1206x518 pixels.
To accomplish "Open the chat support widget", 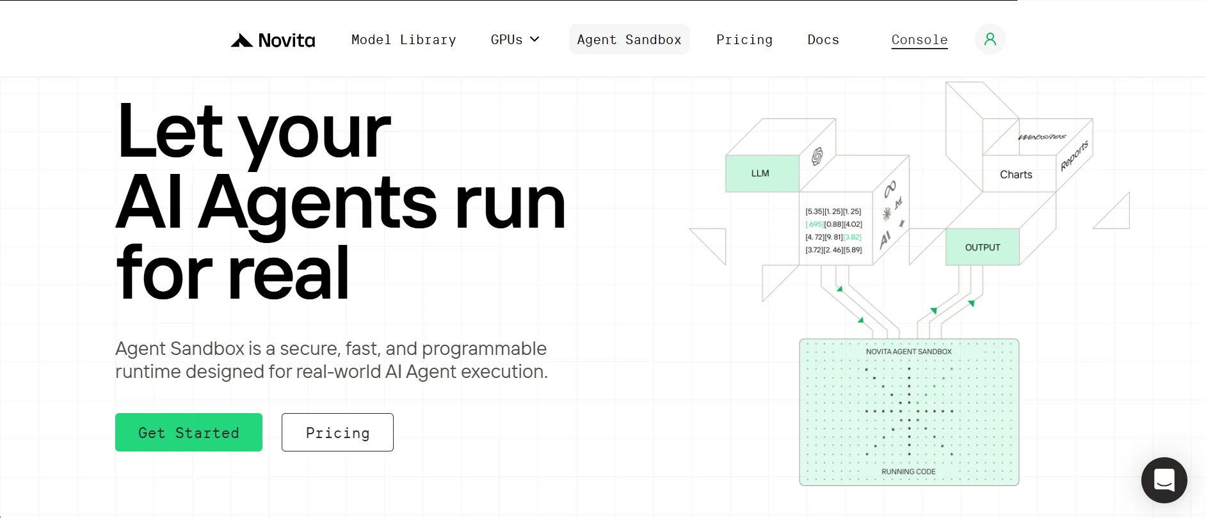I will pos(1164,480).
